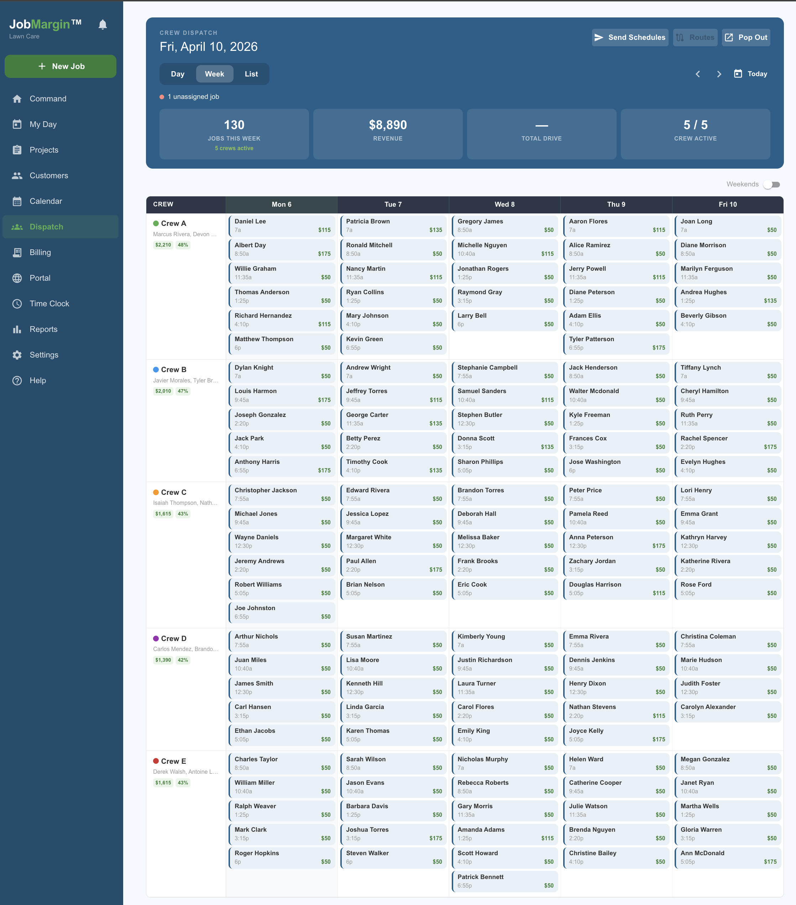
Task: Go to previous week with back chevron
Action: 698,74
